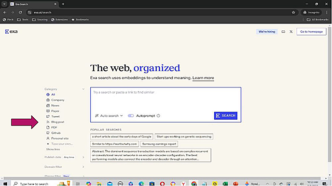Open the Learn more link
The height and width of the screenshot is (186, 332).
tap(203, 78)
